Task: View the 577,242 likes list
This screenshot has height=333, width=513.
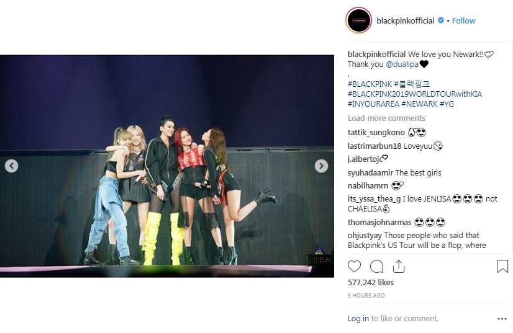Action: (x=370, y=282)
